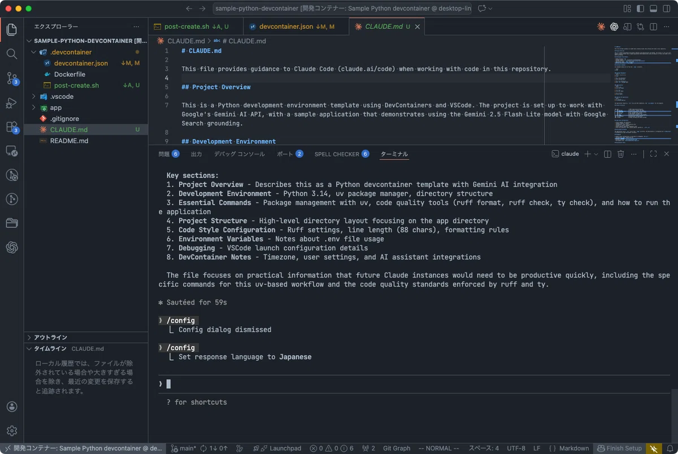
Task: Open Dockerfile in the explorer
Action: pos(86,74)
